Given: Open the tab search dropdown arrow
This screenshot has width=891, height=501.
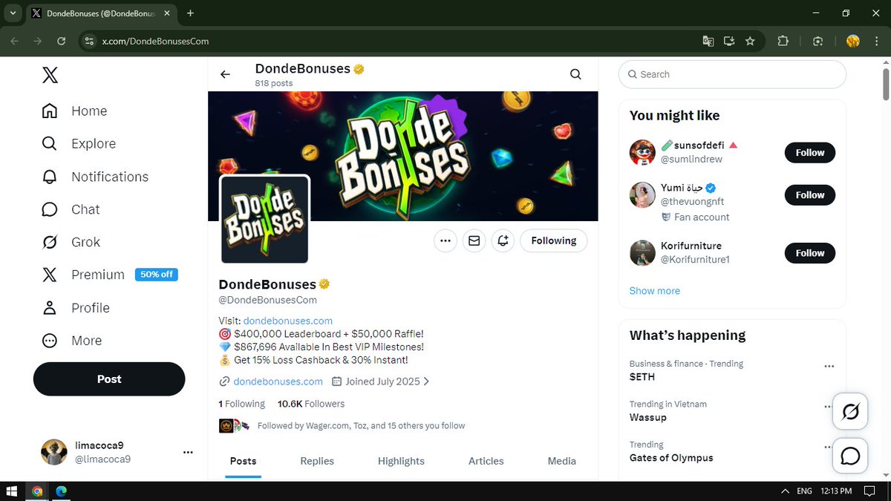Looking at the screenshot, I should [x=13, y=13].
